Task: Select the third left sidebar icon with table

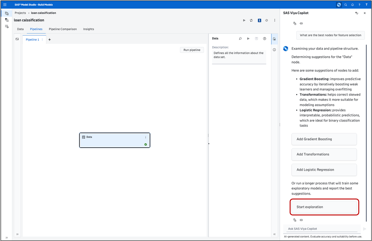Action: (x=7, y=26)
